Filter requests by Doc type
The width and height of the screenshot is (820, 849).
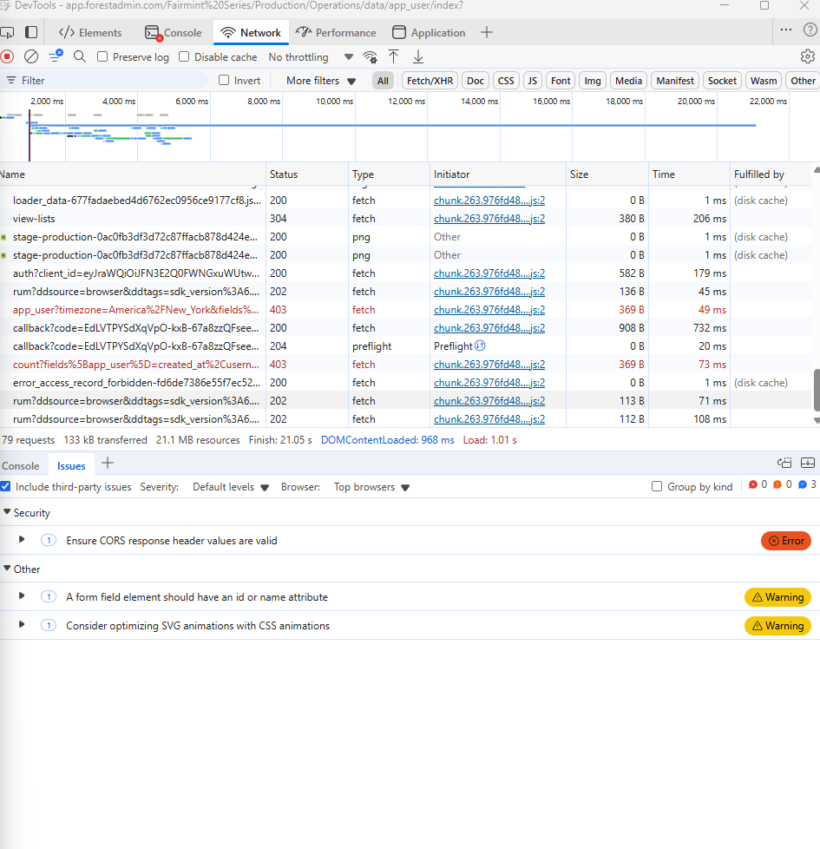pyautogui.click(x=476, y=81)
